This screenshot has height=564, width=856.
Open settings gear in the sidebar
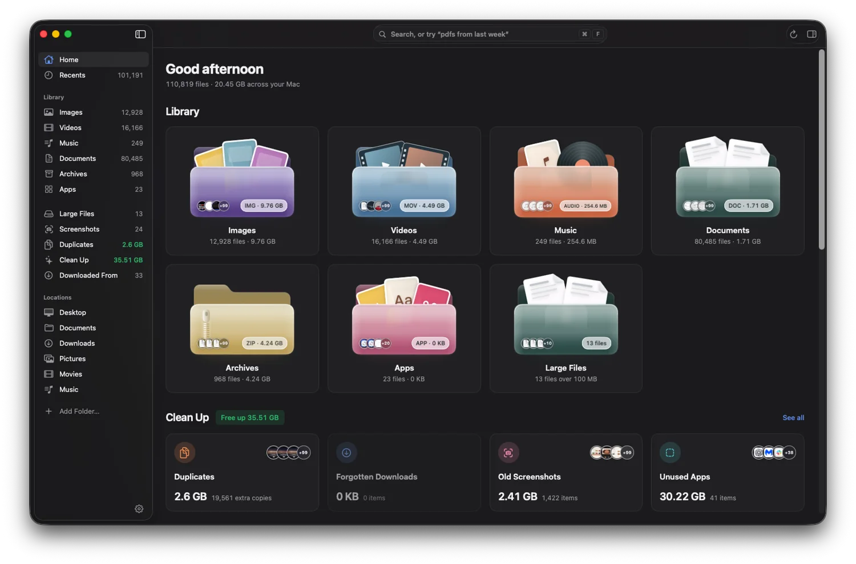[x=139, y=509]
